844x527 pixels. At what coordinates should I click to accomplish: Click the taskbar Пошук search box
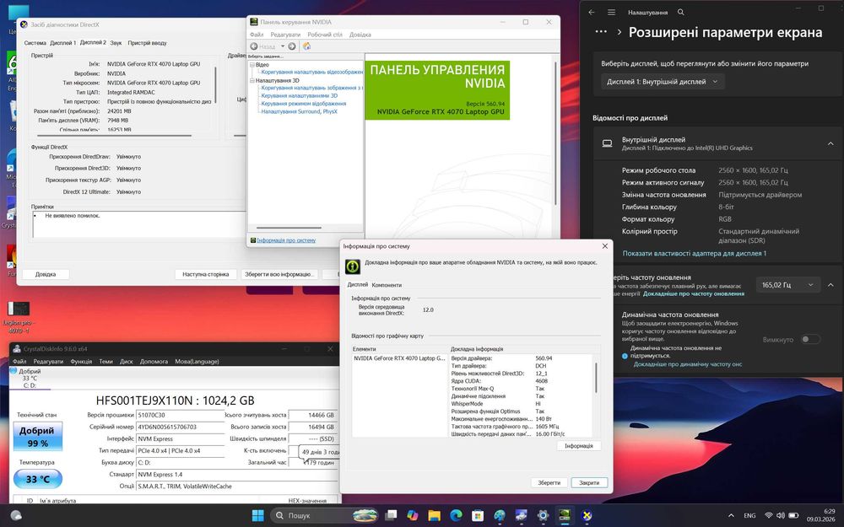pyautogui.click(x=325, y=515)
